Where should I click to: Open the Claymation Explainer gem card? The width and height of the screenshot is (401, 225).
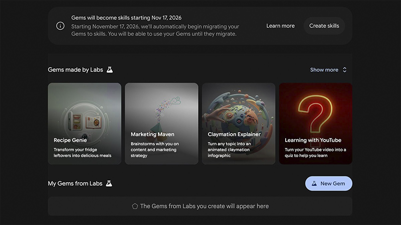coord(239,123)
